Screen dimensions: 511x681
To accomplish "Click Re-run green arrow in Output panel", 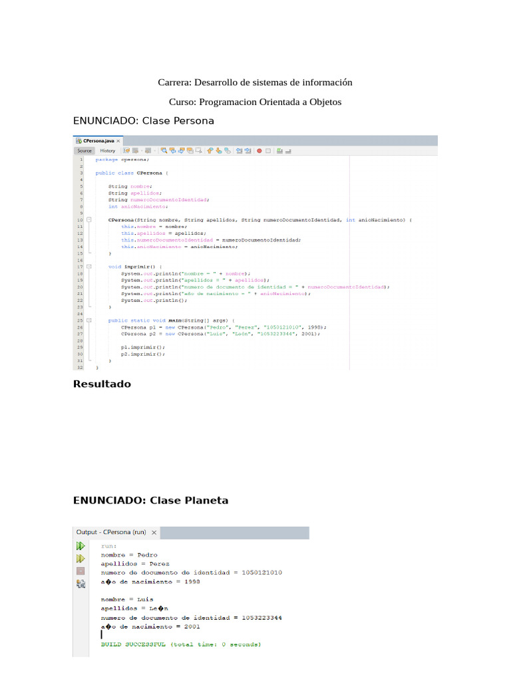I will pyautogui.click(x=81, y=546).
